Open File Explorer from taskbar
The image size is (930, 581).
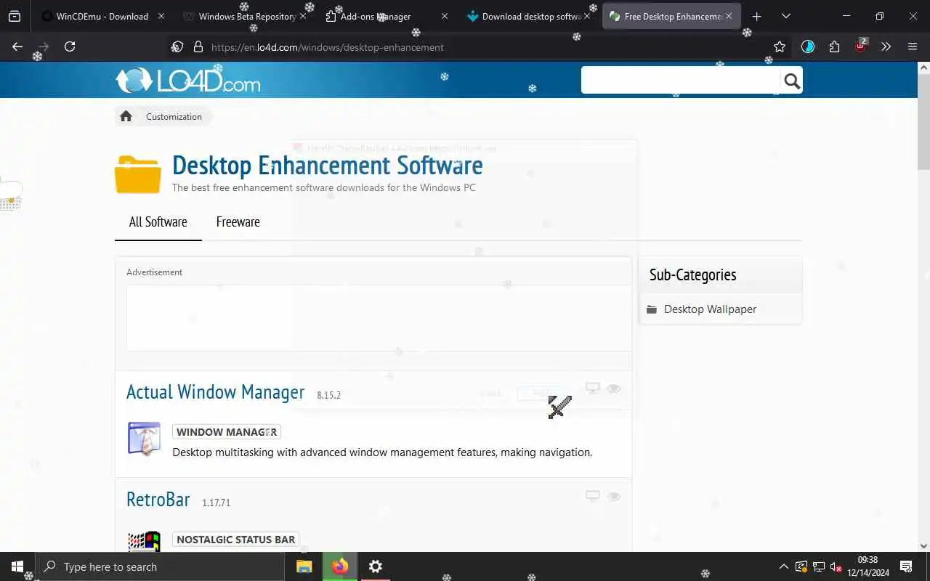(304, 566)
